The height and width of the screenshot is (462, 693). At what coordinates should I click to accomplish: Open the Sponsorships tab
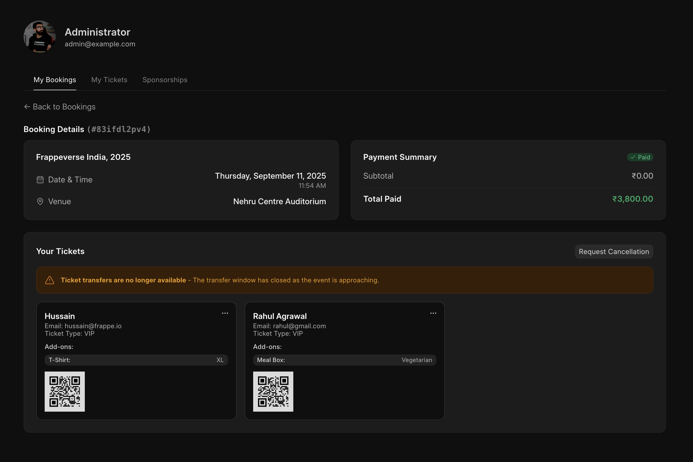click(x=165, y=80)
